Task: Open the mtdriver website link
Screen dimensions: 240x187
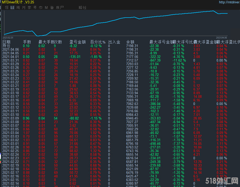Action: [x=229, y=2]
